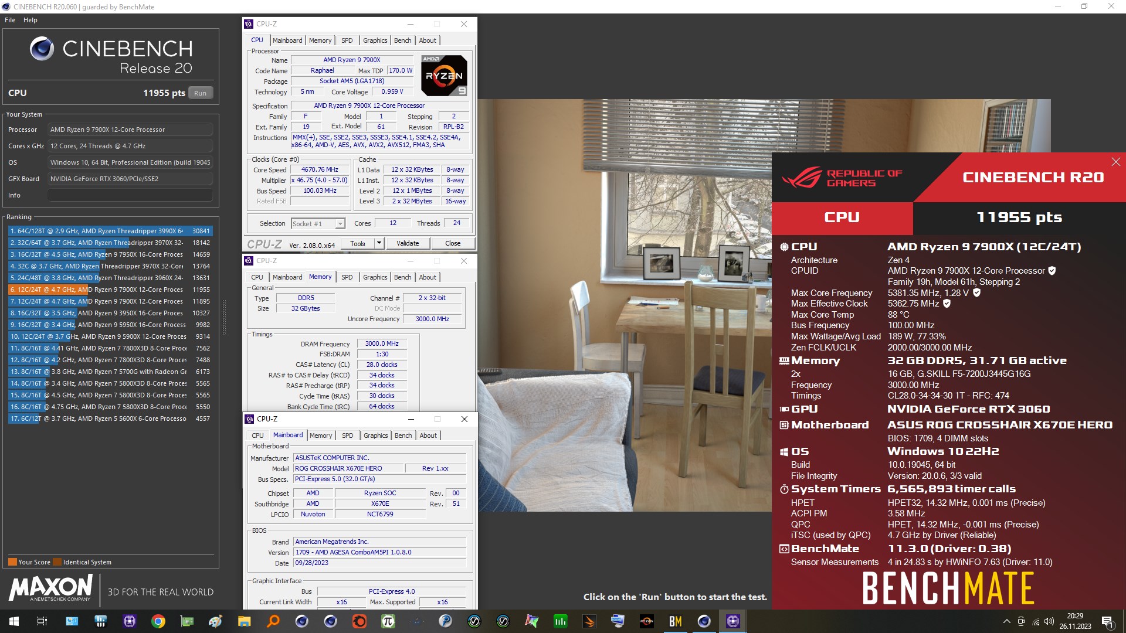Click the shield icon beside Max Effective Clock
The height and width of the screenshot is (633, 1126).
pyautogui.click(x=947, y=304)
